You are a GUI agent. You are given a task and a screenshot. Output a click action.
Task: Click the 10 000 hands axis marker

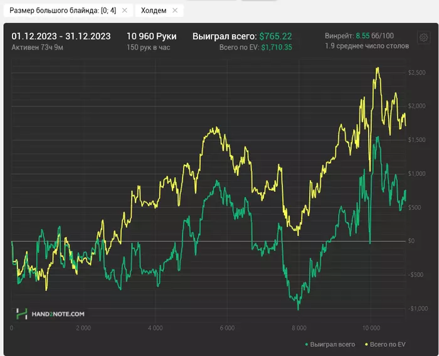pos(371,328)
